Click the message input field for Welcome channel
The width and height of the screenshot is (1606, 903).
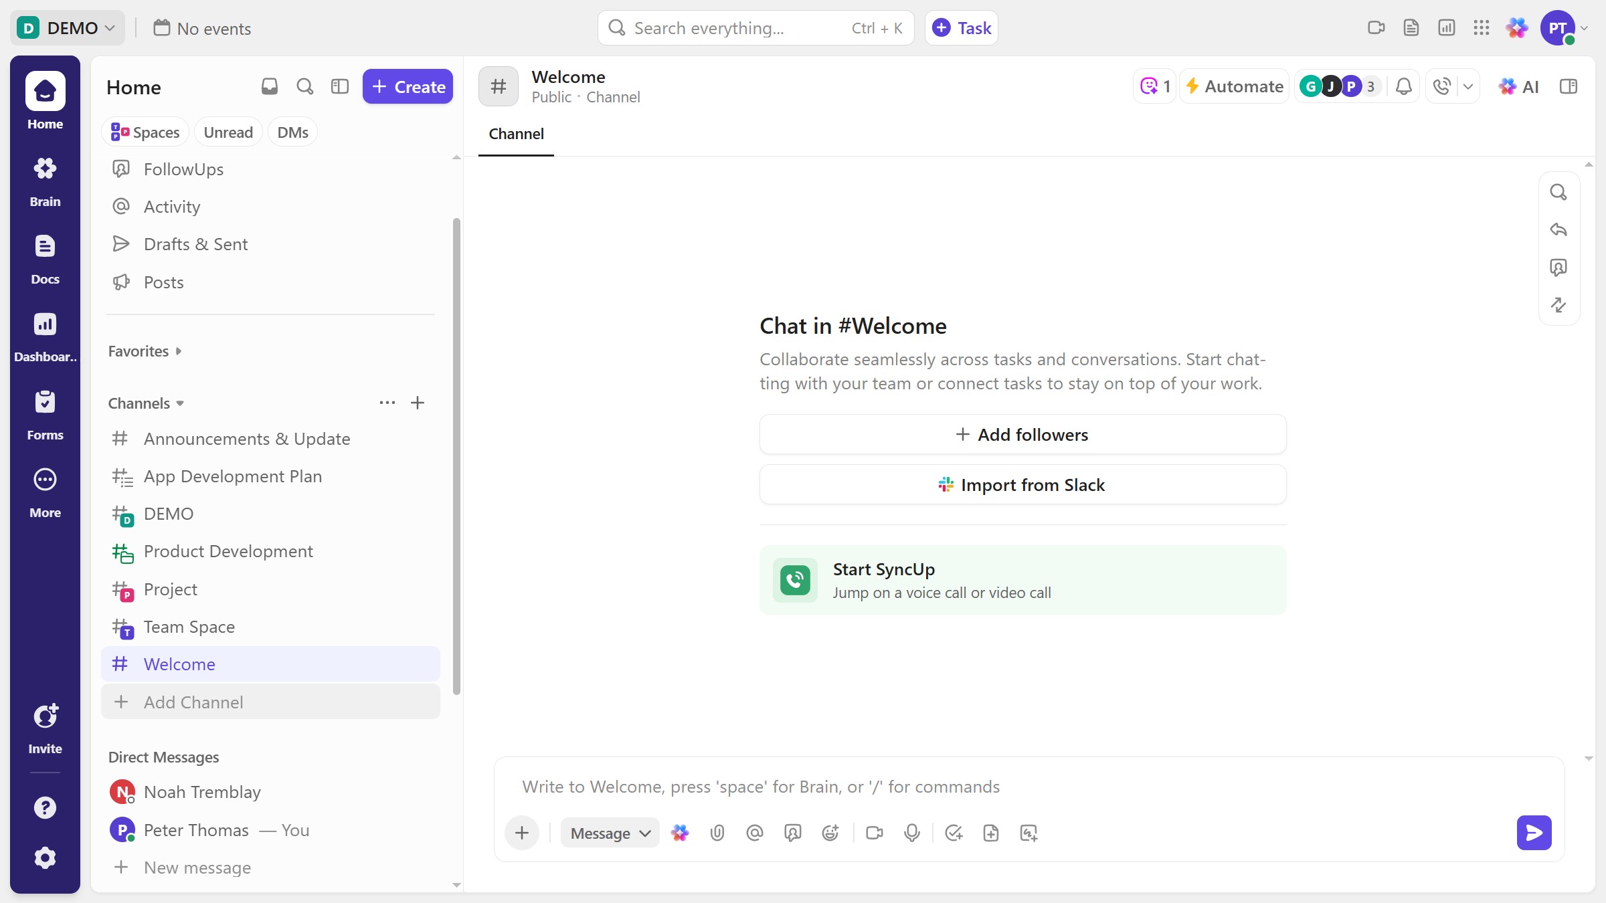937,787
